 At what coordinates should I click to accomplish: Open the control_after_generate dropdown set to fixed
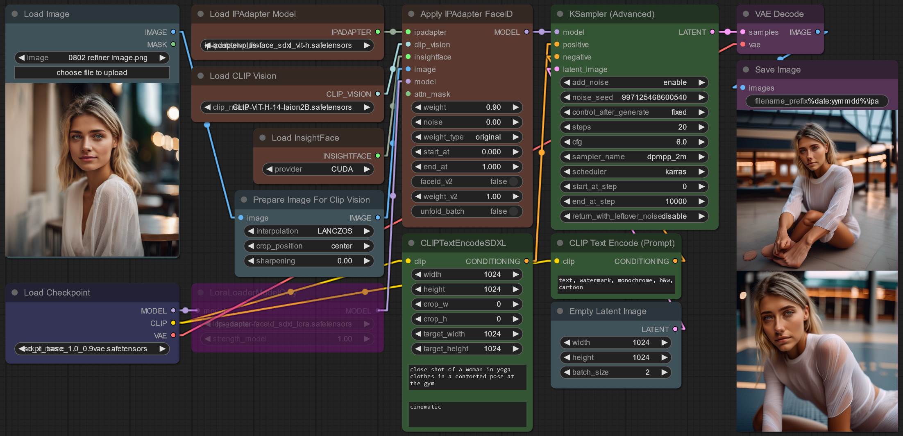[634, 112]
